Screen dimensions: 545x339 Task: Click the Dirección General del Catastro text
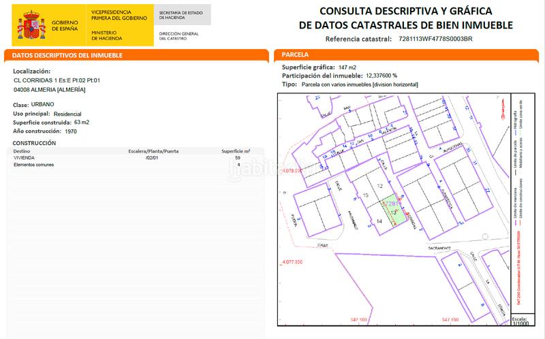(179, 35)
